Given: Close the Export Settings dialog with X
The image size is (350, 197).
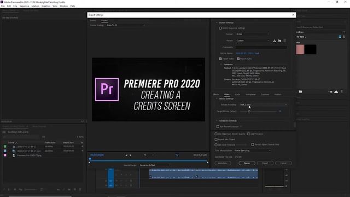Looking at the screenshot, I should [x=293, y=15].
